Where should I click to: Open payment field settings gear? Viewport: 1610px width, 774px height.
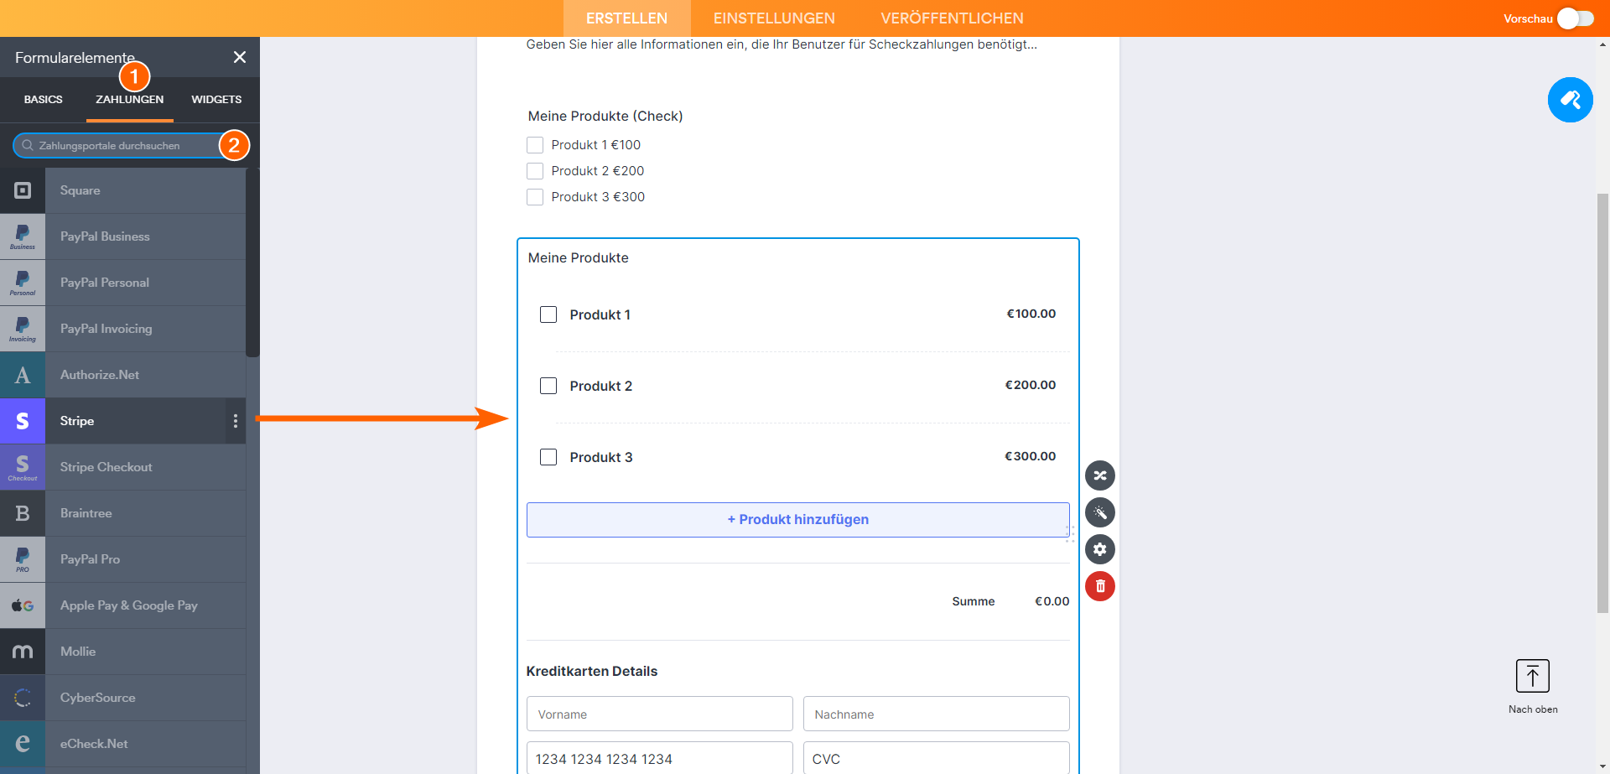point(1100,549)
